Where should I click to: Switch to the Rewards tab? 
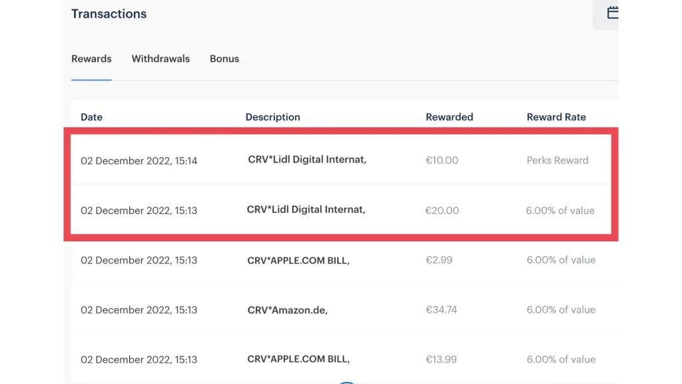pos(91,59)
